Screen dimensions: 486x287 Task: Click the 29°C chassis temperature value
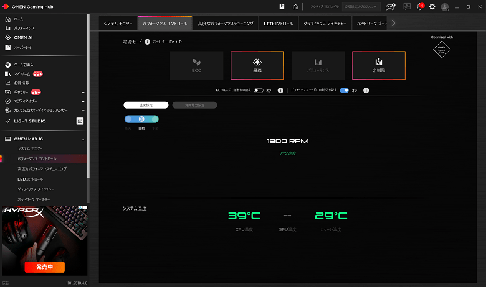click(x=331, y=216)
